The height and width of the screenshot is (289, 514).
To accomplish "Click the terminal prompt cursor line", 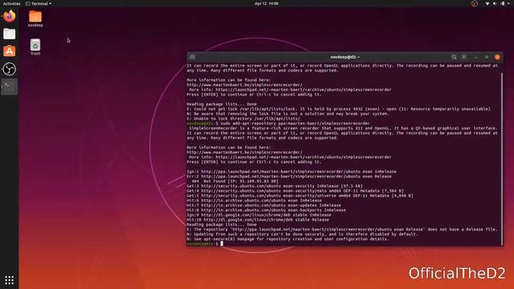I will point(205,243).
